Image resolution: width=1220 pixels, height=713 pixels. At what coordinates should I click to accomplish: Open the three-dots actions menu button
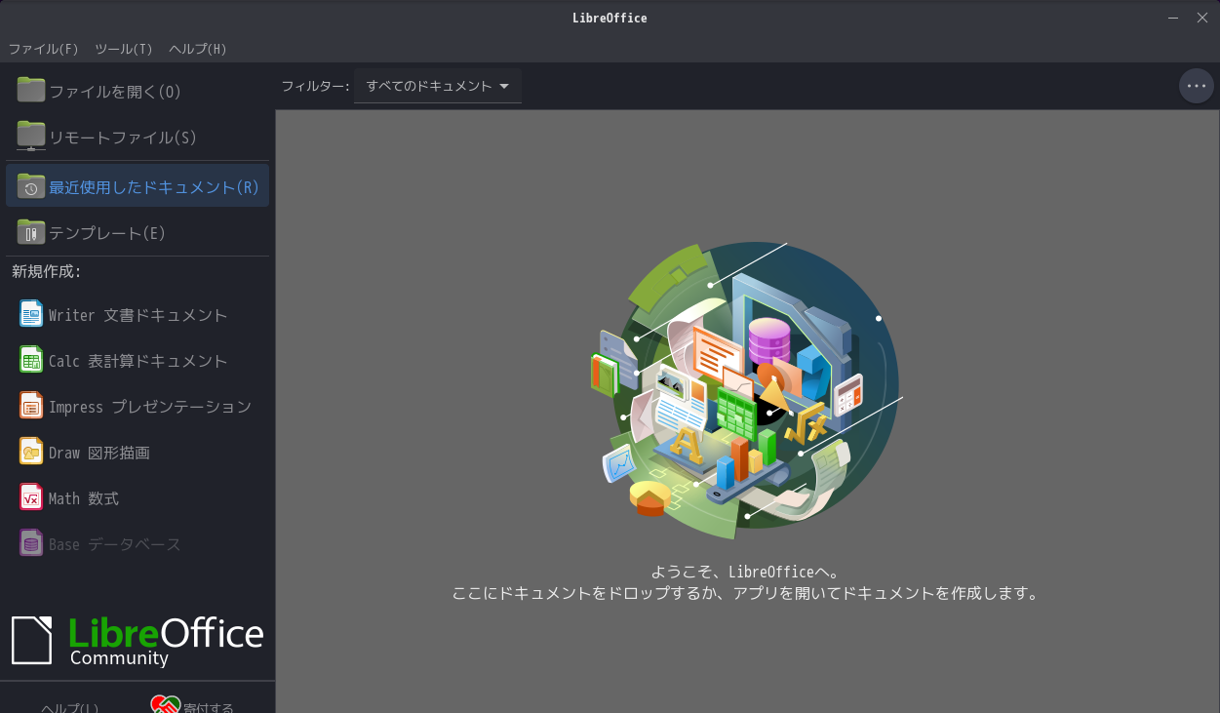point(1197,86)
